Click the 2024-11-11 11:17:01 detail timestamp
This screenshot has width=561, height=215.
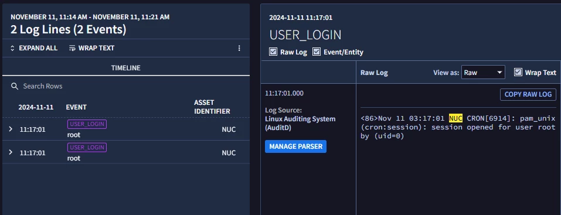tap(301, 18)
